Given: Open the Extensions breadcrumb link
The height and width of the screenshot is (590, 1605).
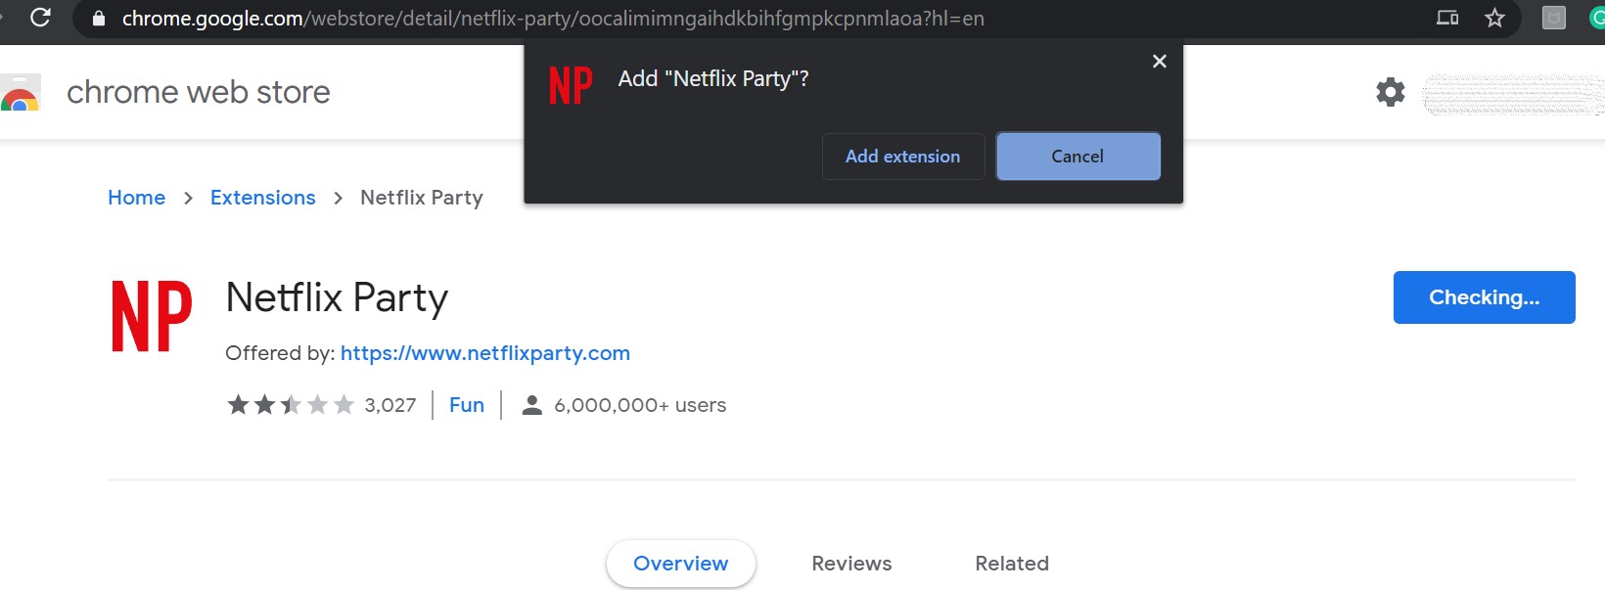Looking at the screenshot, I should [x=263, y=198].
